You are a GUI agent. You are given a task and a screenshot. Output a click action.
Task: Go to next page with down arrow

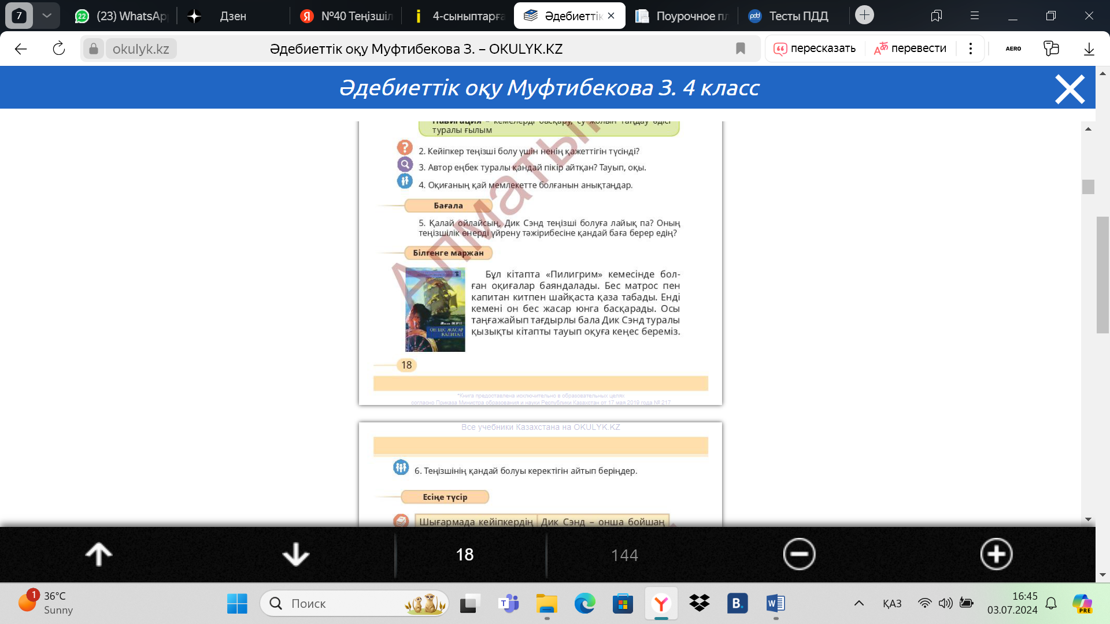295,555
